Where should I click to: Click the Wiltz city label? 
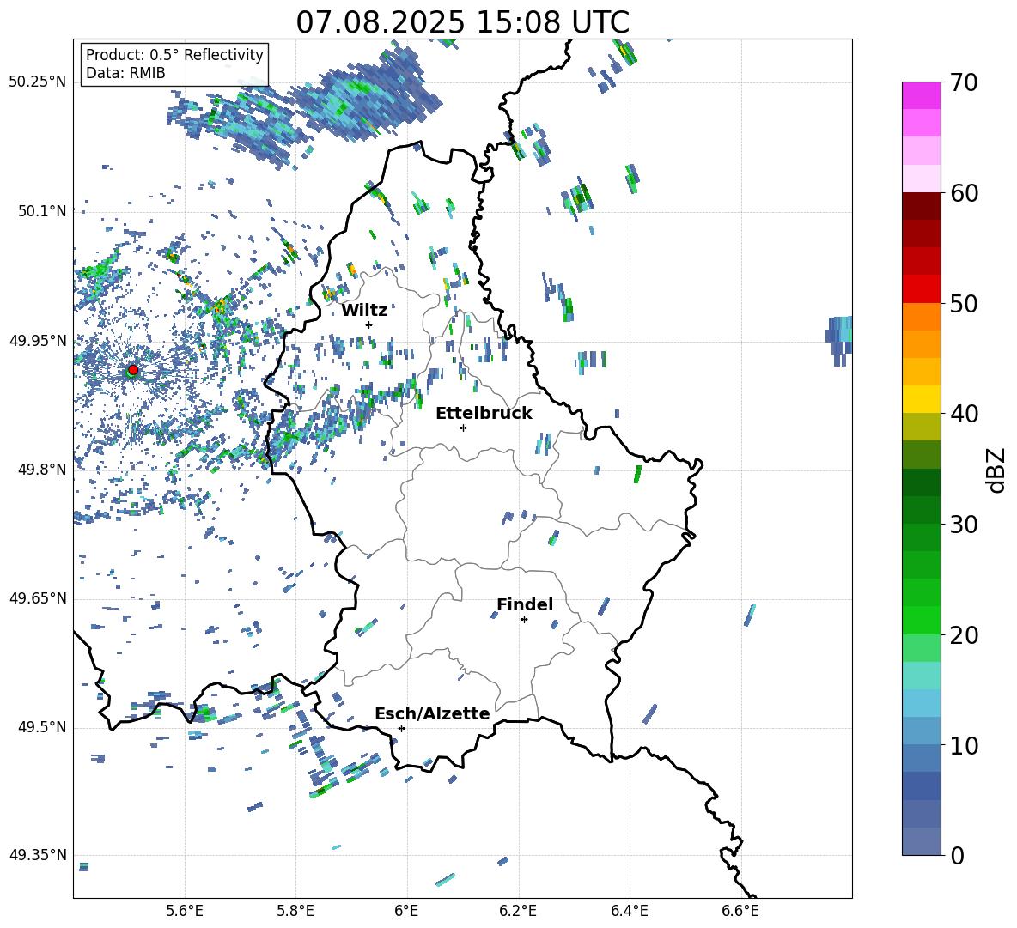(364, 311)
